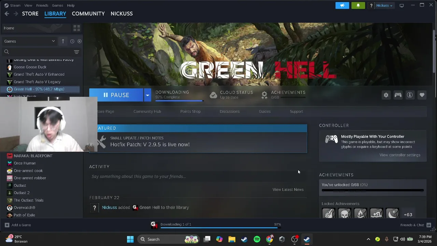
Task: Go to the STORE tab
Action: pos(30,14)
